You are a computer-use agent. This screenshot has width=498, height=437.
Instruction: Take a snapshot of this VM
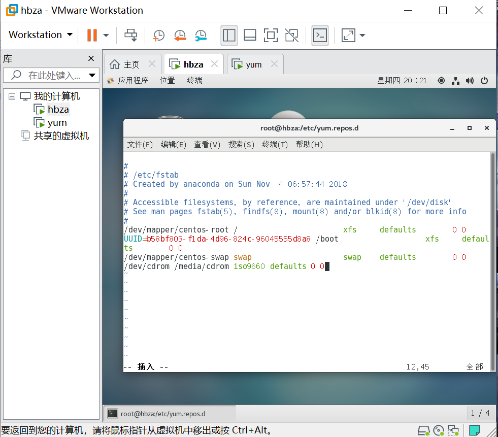click(158, 35)
